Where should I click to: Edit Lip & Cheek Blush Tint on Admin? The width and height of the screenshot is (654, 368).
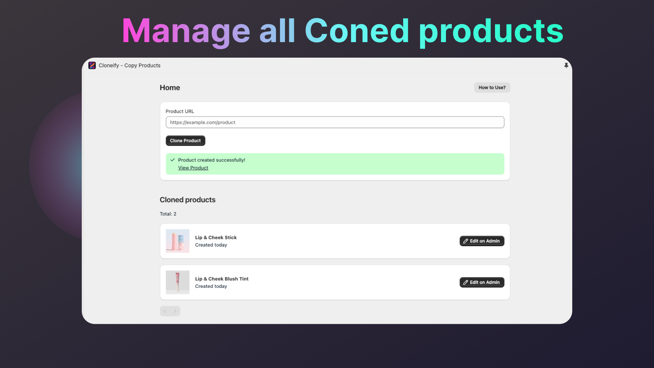(482, 282)
